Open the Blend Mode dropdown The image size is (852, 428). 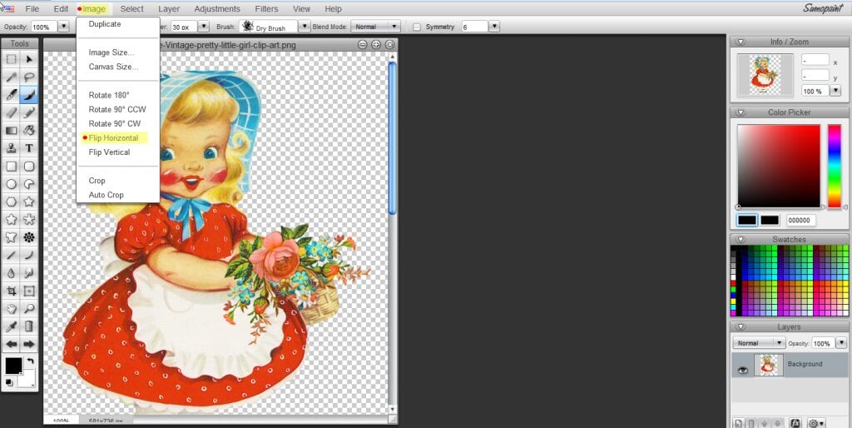point(375,27)
